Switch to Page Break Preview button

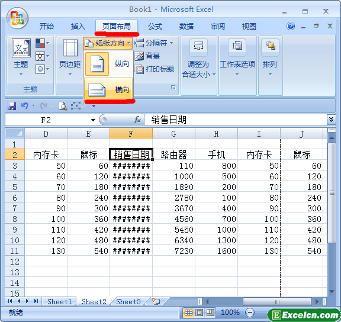[x=210, y=313]
